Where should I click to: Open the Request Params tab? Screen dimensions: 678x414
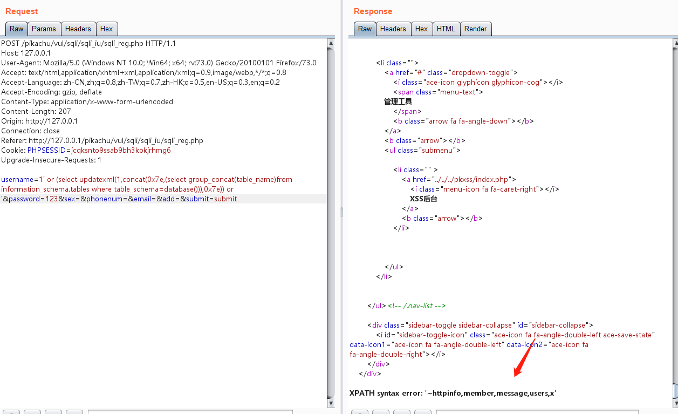[x=44, y=29]
